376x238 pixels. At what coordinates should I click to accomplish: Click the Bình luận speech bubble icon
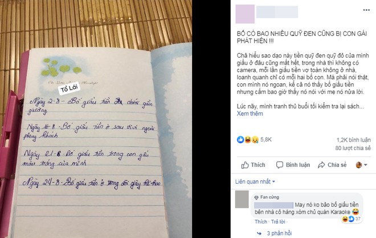pos(280,165)
